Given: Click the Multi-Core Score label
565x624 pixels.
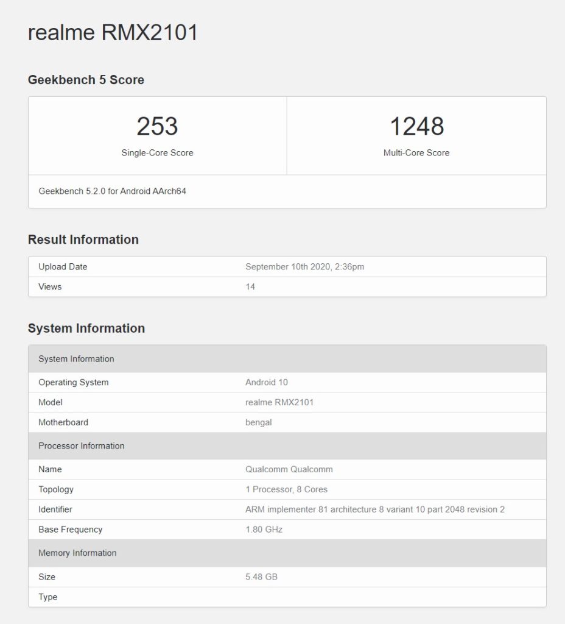Looking at the screenshot, I should pos(416,153).
